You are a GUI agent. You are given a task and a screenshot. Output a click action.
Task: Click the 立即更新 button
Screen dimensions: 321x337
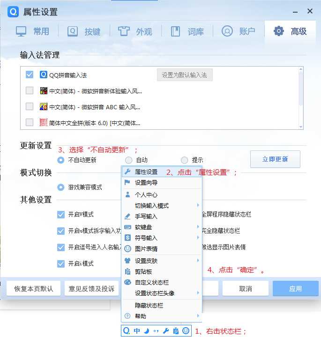click(x=275, y=159)
